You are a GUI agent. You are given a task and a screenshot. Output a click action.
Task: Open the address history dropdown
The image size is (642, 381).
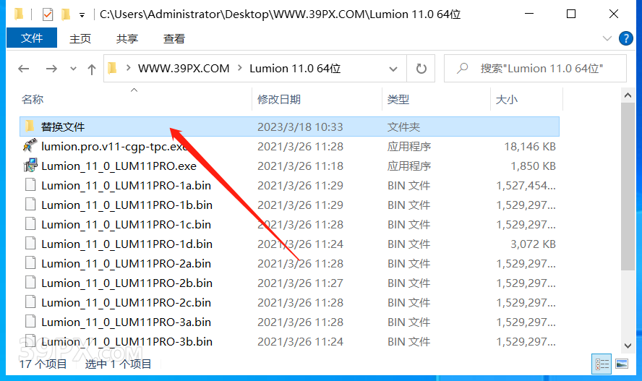[x=393, y=69]
